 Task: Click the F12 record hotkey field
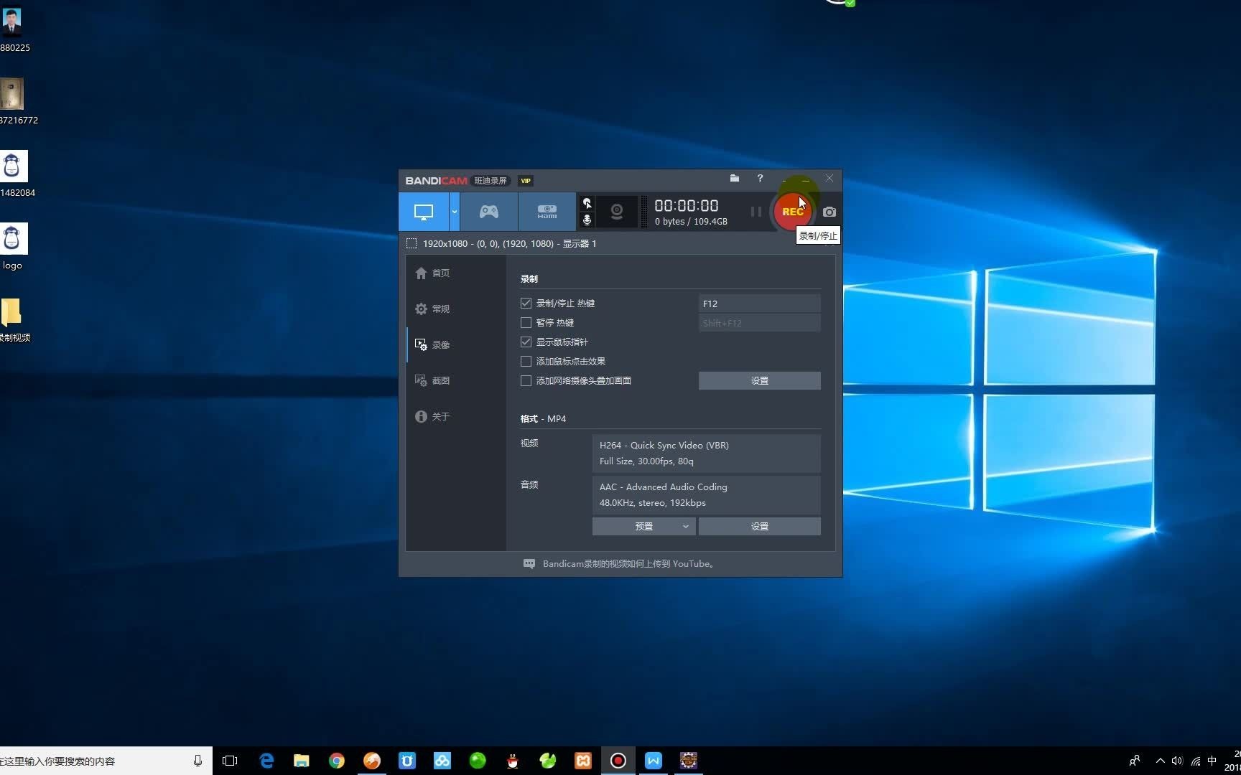pos(759,304)
